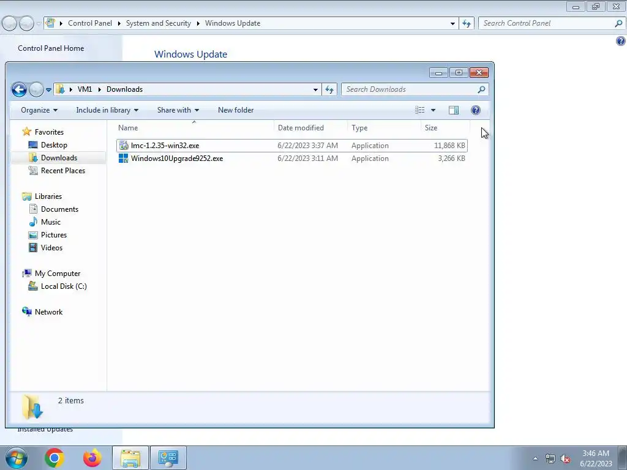Open recent pages dropdown beside Downloads forward arrow
The image size is (627, 470).
click(48, 89)
